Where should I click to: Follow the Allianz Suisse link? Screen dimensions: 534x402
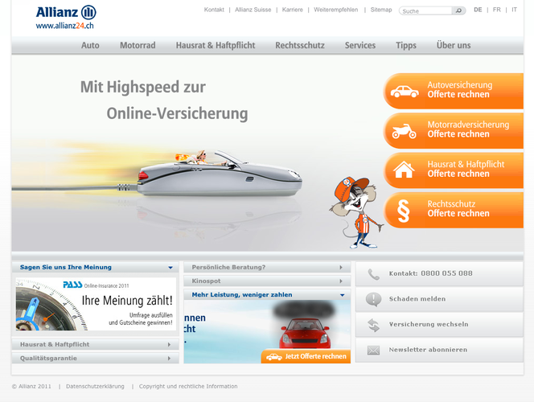[253, 10]
